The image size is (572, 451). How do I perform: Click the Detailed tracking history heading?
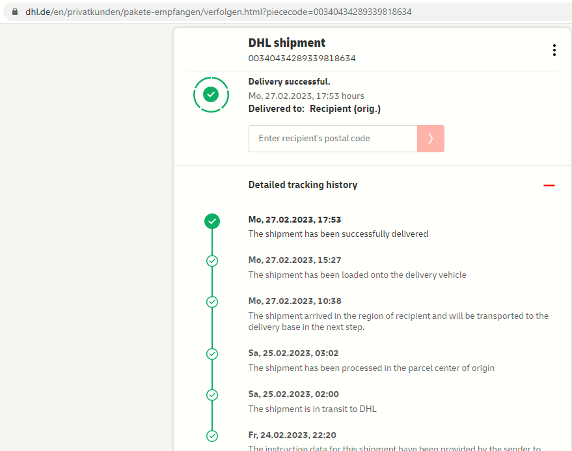[x=303, y=185]
